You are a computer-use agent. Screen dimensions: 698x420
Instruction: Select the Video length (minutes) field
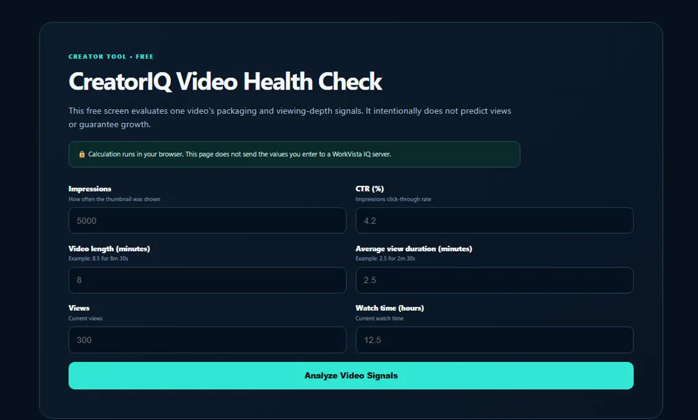coord(207,280)
